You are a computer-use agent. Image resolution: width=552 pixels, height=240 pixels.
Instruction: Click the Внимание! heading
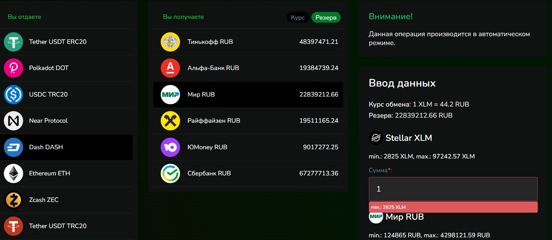coord(391,16)
